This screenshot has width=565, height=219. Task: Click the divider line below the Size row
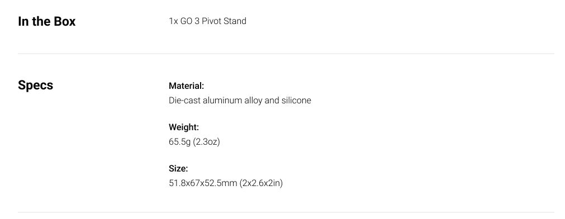click(286, 212)
